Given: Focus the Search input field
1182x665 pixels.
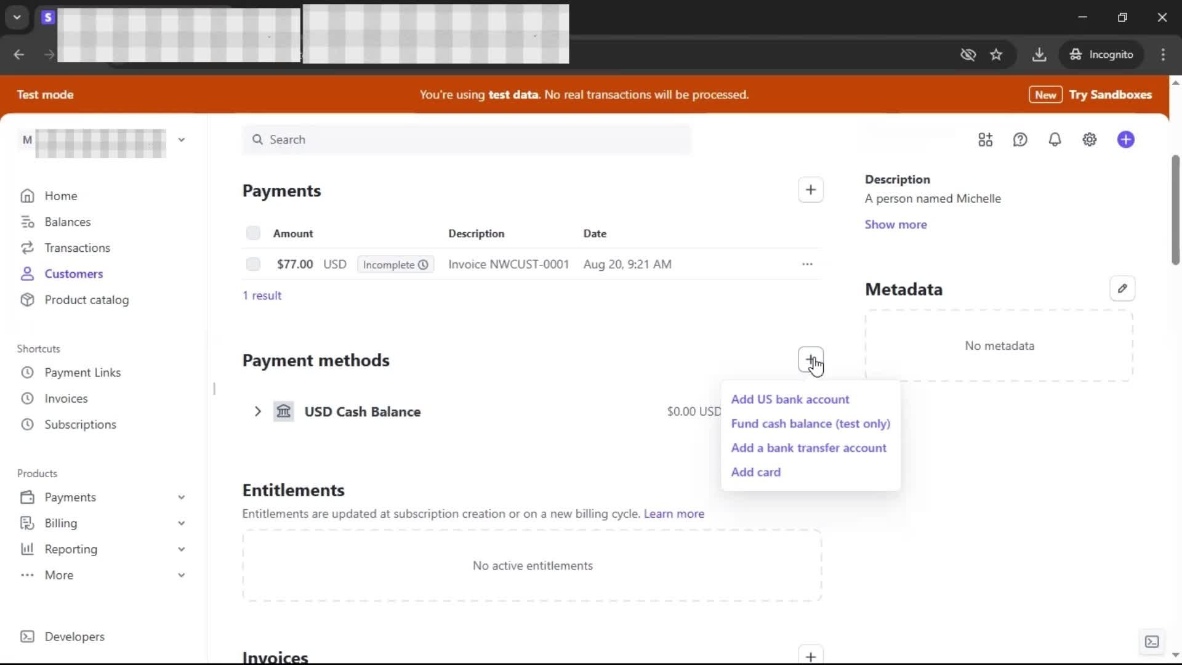Looking at the screenshot, I should [468, 140].
